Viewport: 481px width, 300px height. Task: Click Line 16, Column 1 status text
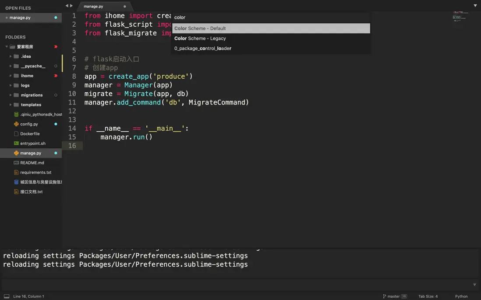28,297
